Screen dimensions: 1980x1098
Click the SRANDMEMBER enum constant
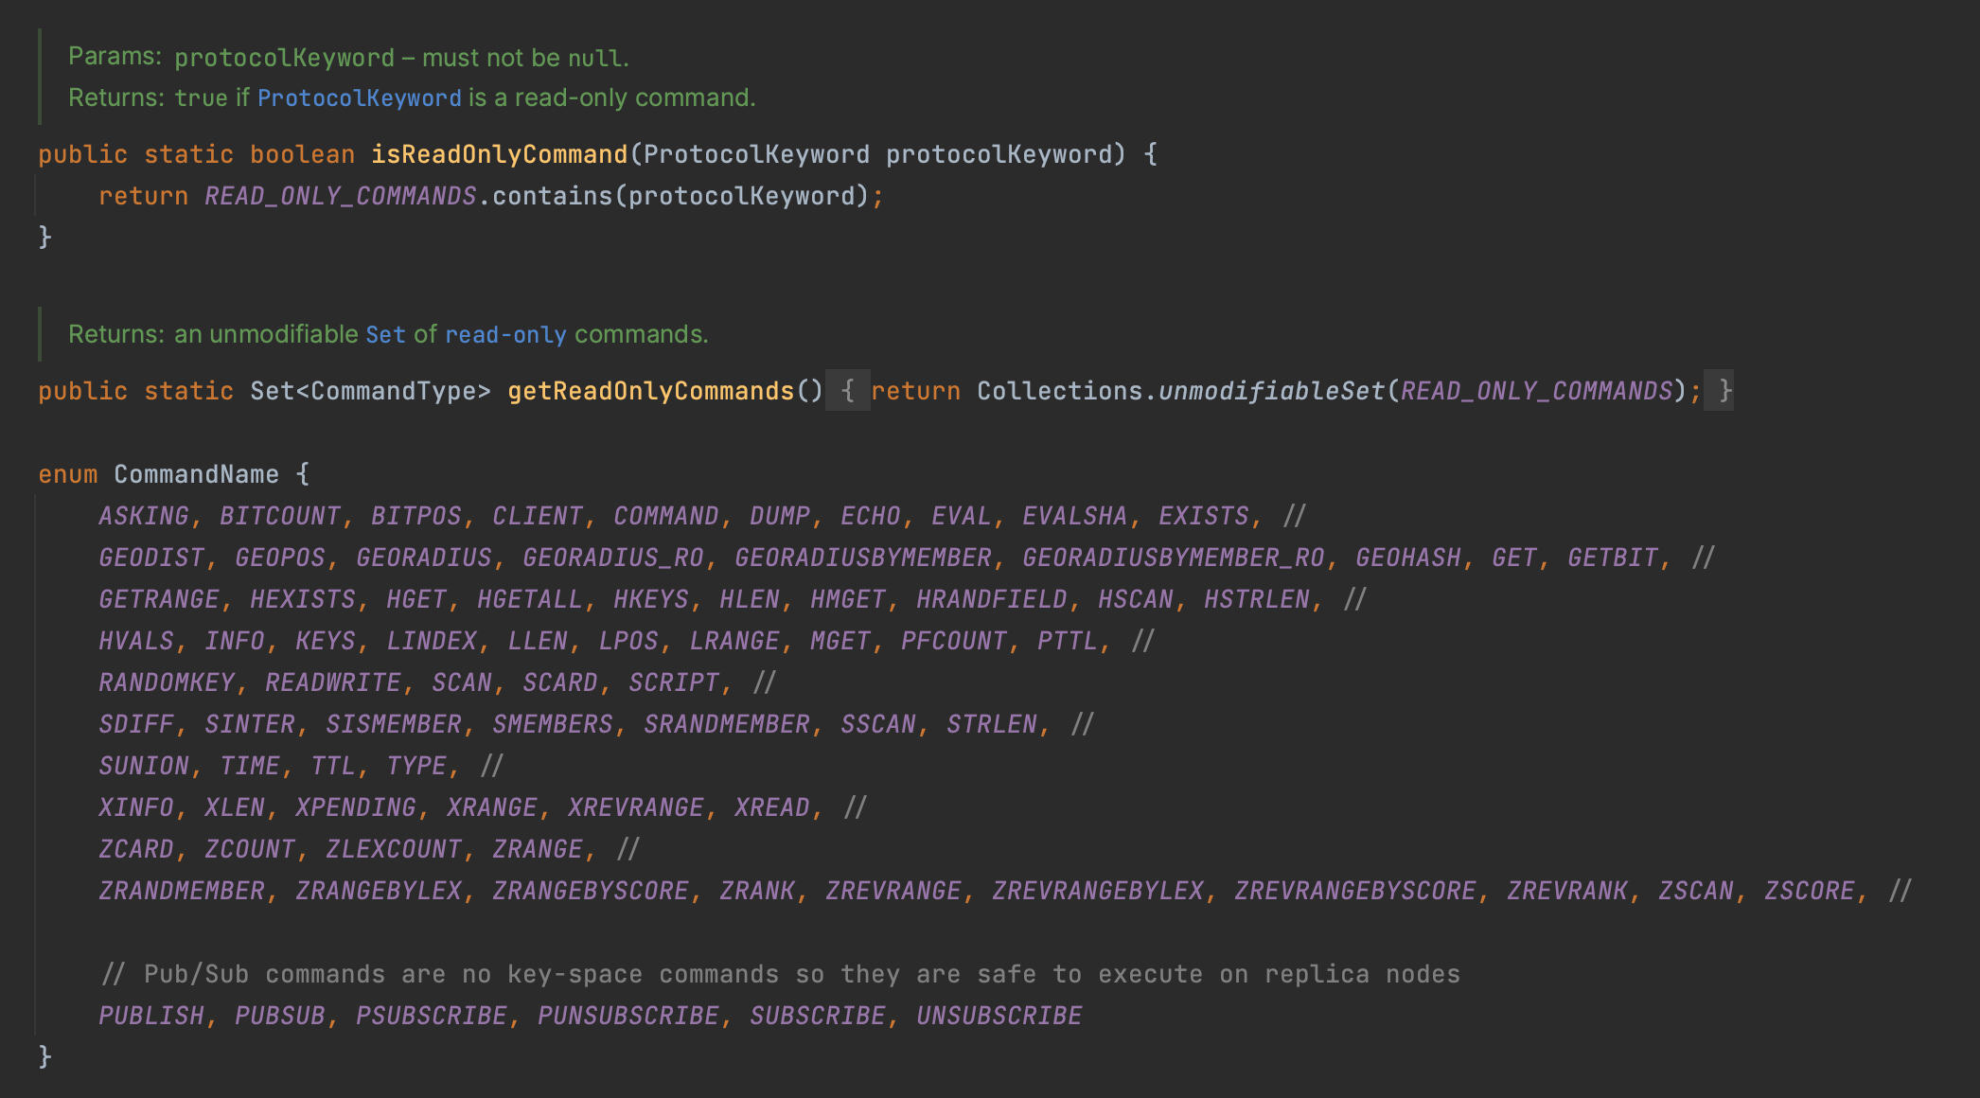726,724
